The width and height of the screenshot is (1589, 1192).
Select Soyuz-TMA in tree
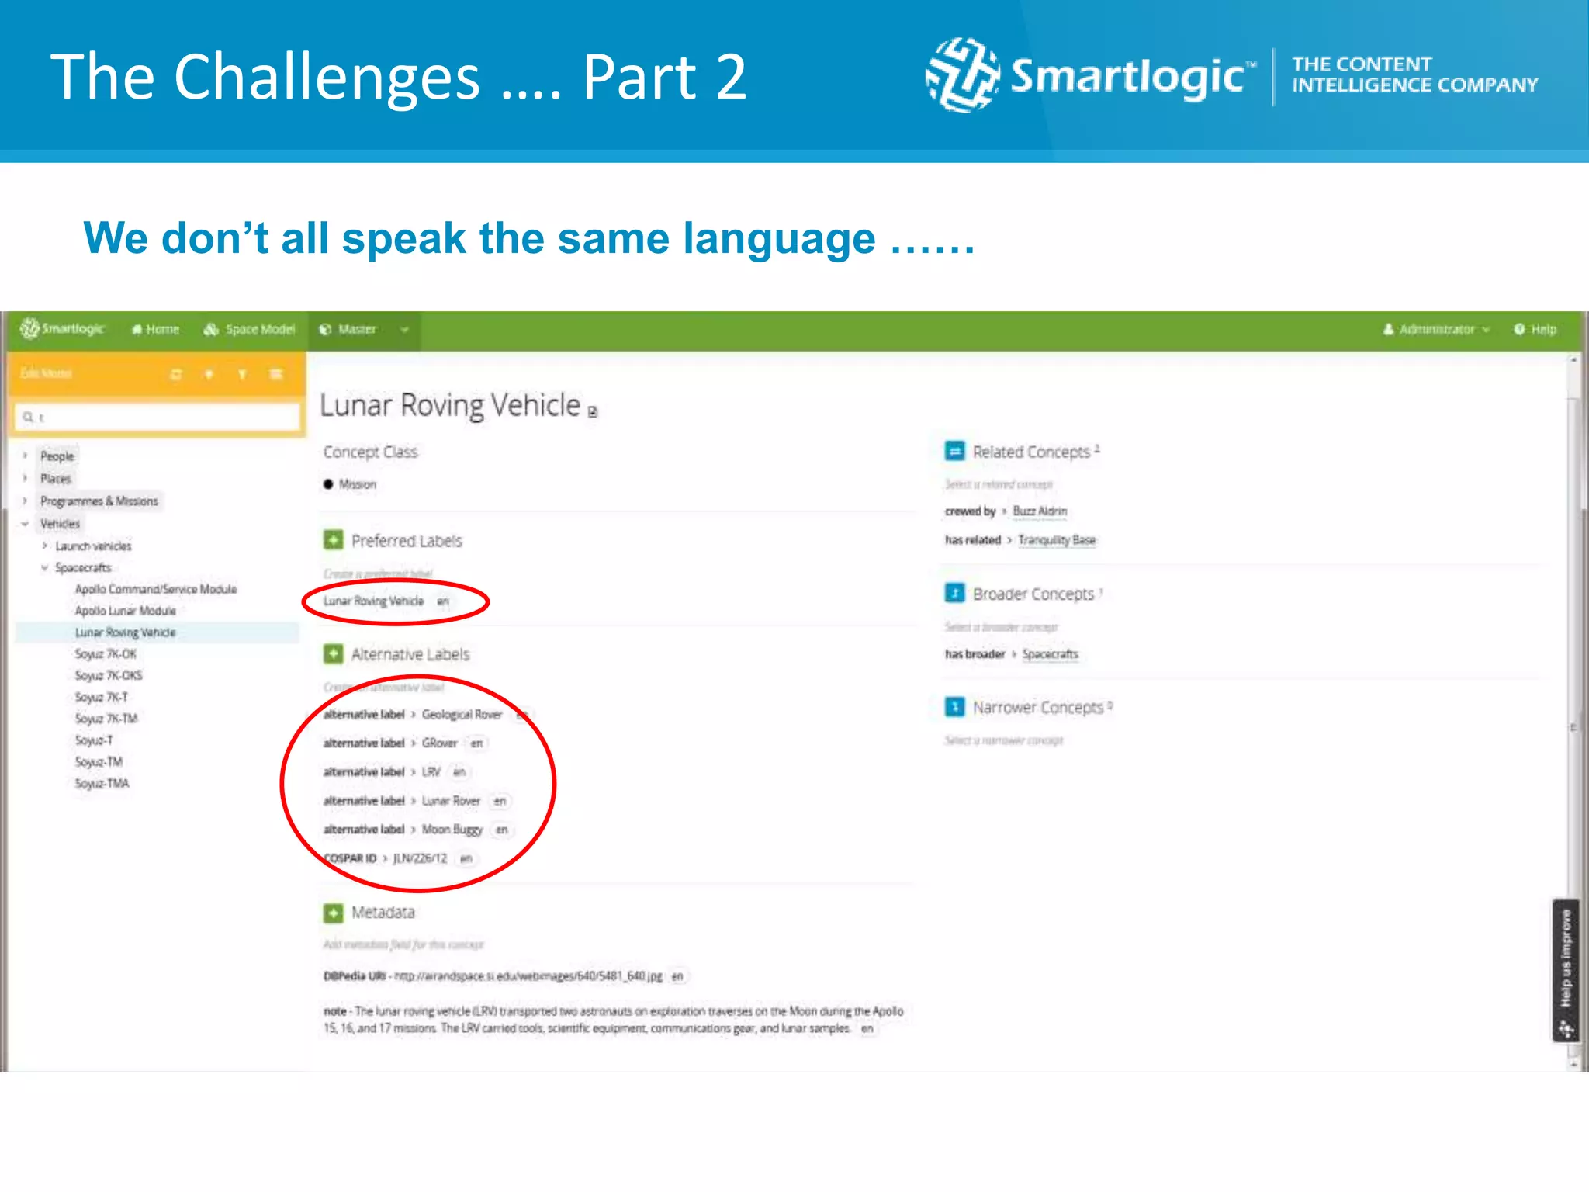click(102, 784)
